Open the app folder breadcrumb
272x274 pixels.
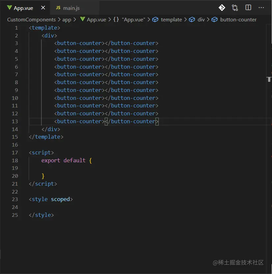67,20
